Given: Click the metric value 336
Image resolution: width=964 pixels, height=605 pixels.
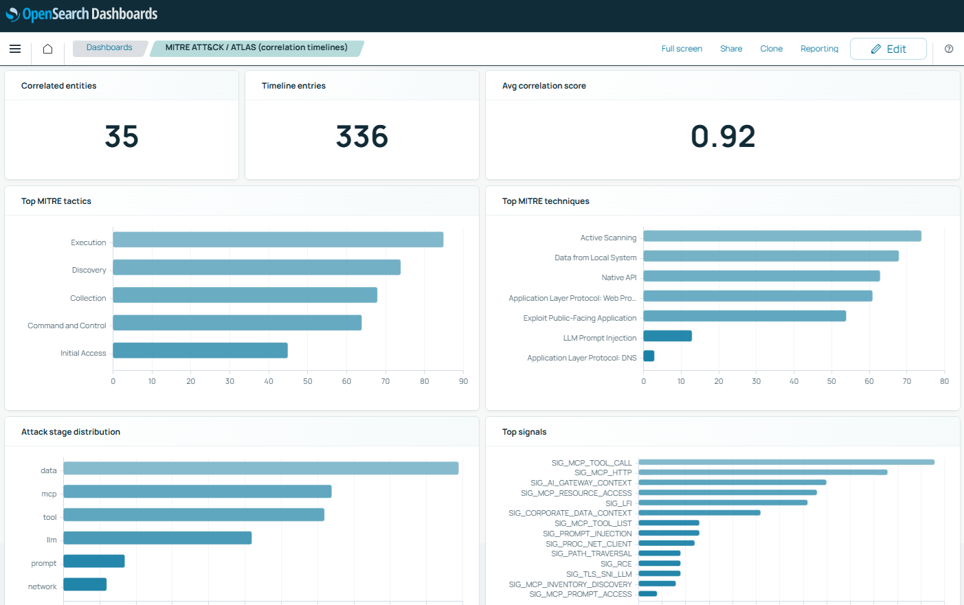Looking at the screenshot, I should point(362,137).
